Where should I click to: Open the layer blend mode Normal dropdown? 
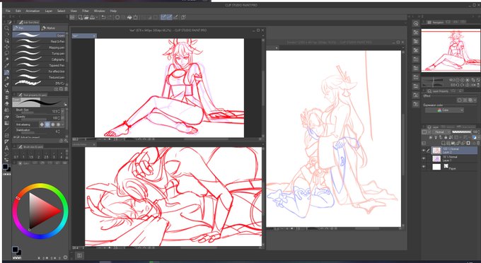point(441,131)
